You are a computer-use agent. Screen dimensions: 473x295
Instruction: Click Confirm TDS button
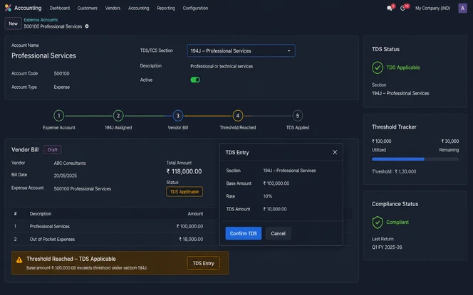pos(244,233)
